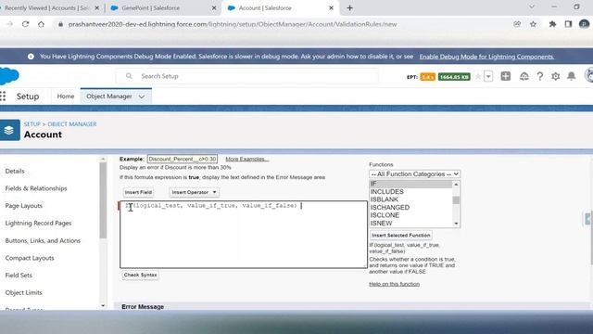The height and width of the screenshot is (334, 593).
Task: Open Lightning Record Pages in sidebar
Action: click(x=38, y=223)
